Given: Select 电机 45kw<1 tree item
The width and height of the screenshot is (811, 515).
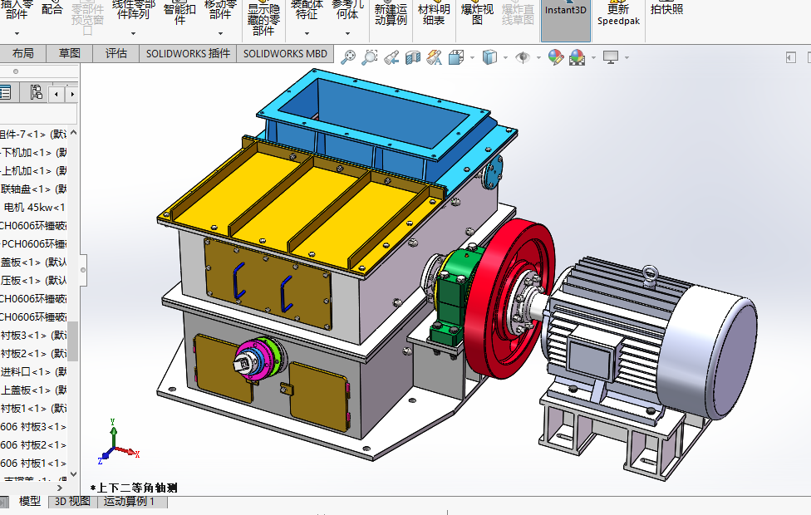Looking at the screenshot, I should [34, 208].
